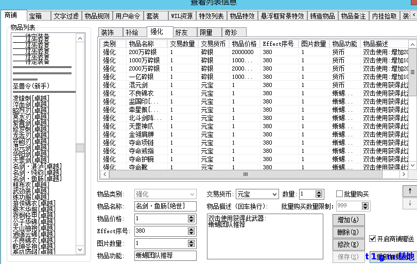417x264 pixels.
Task: Click the move-up arrow button beside table
Action: 410,190
